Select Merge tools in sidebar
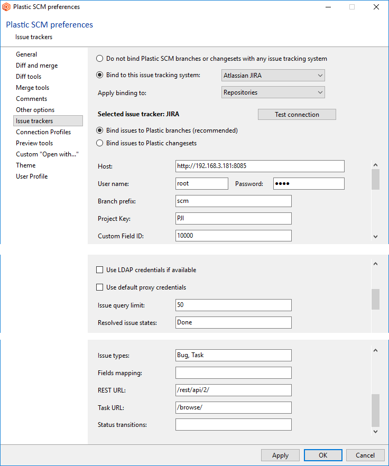Viewport: 389px width, 466px height. pos(32,88)
